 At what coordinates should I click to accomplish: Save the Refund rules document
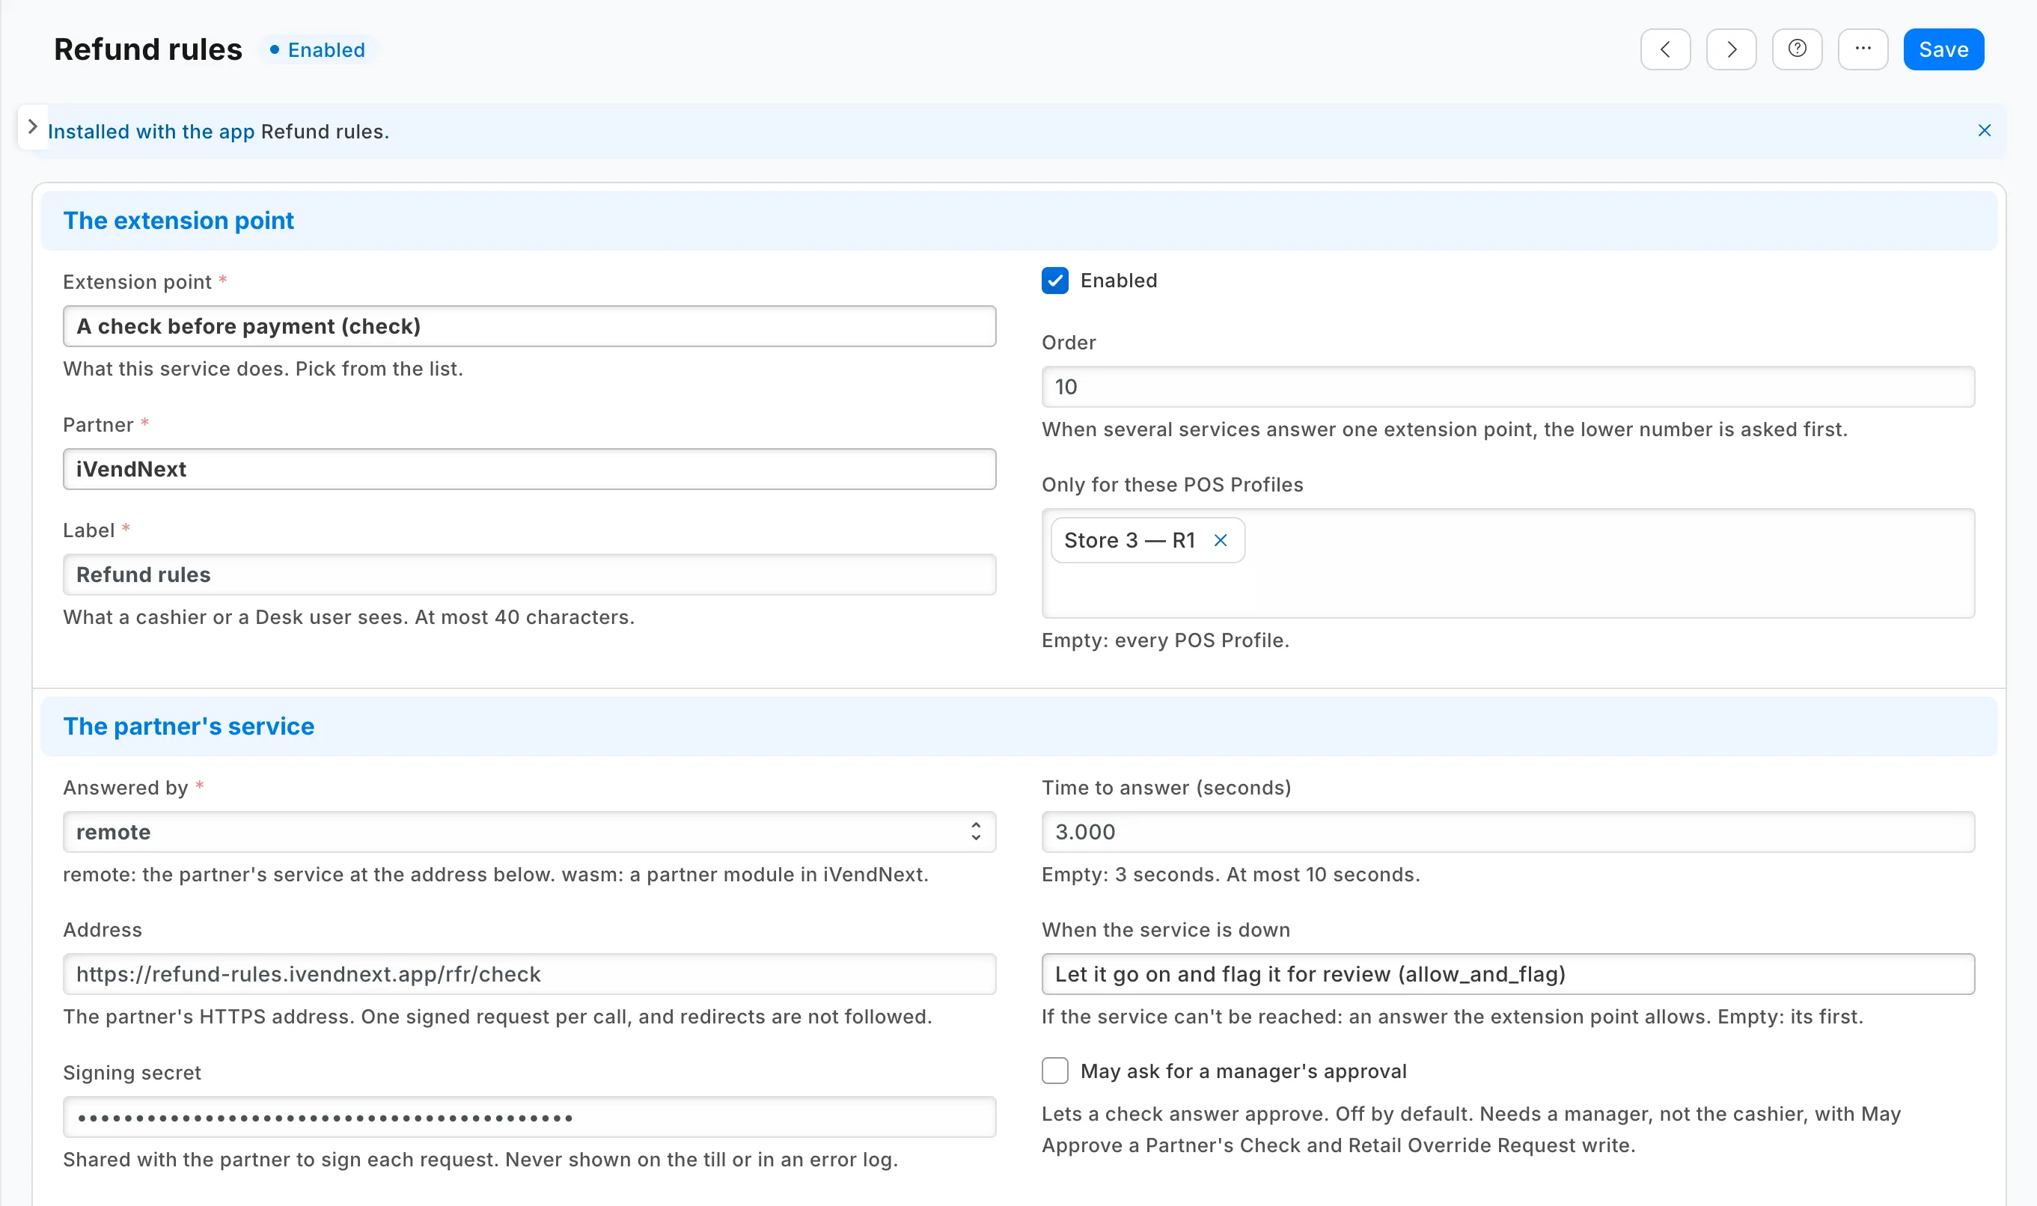click(1943, 49)
